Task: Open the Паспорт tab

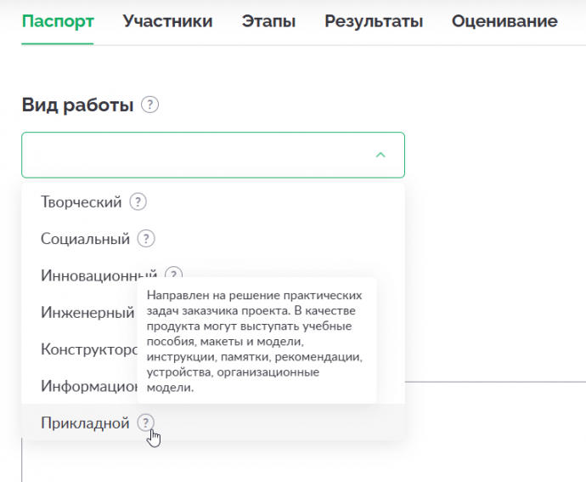Action: click(x=57, y=21)
